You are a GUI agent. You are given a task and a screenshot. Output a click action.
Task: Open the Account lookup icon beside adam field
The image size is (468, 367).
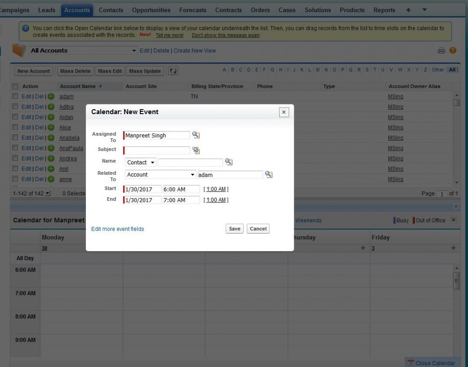pyautogui.click(x=270, y=174)
